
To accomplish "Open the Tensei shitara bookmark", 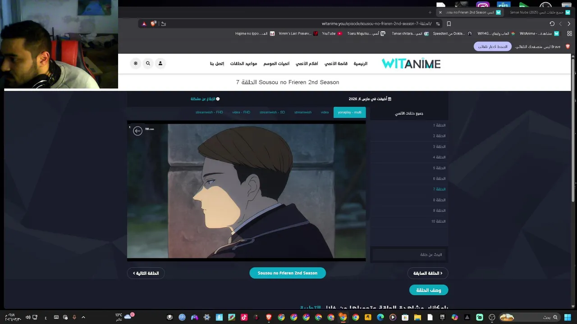I will click(410, 34).
